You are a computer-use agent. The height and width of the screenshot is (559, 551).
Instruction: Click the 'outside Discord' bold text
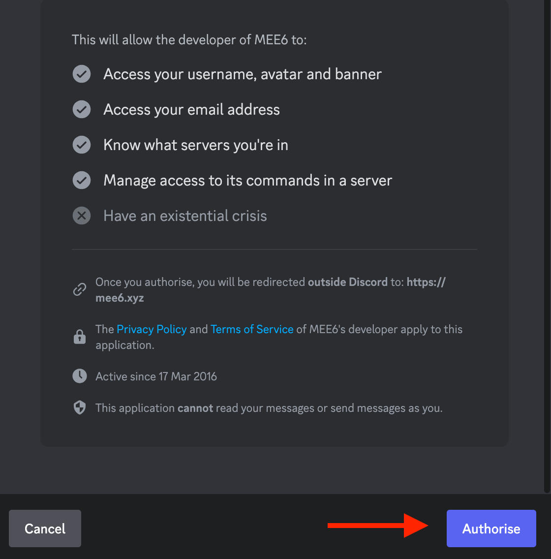347,282
